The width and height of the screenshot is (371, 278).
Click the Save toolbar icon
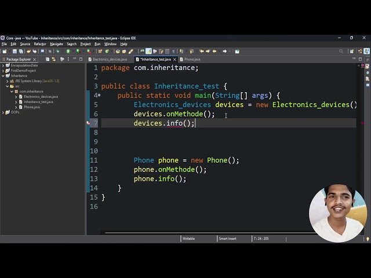tap(14, 52)
